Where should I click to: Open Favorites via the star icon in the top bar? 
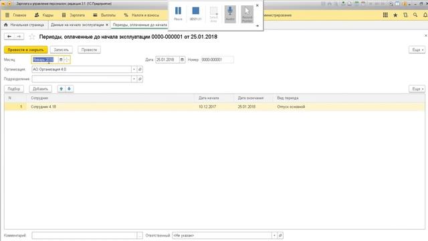395,15
